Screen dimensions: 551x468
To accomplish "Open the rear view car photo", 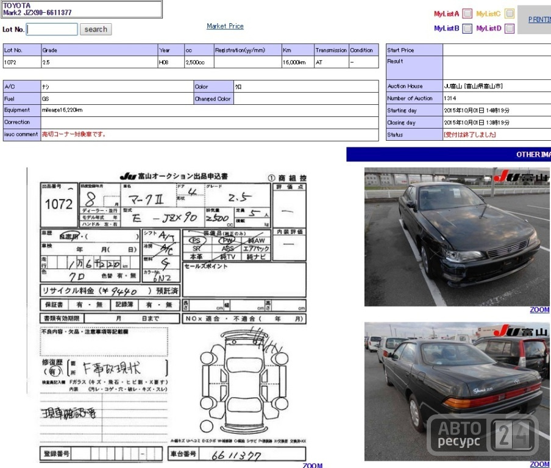I will pos(457,391).
